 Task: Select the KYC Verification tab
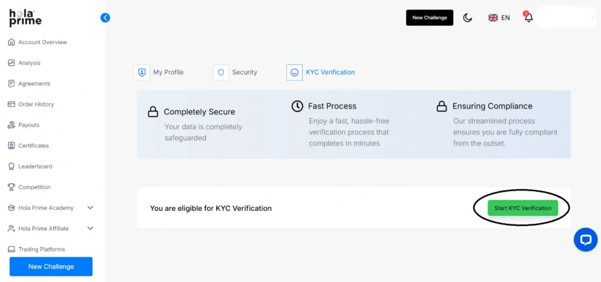[x=322, y=72]
